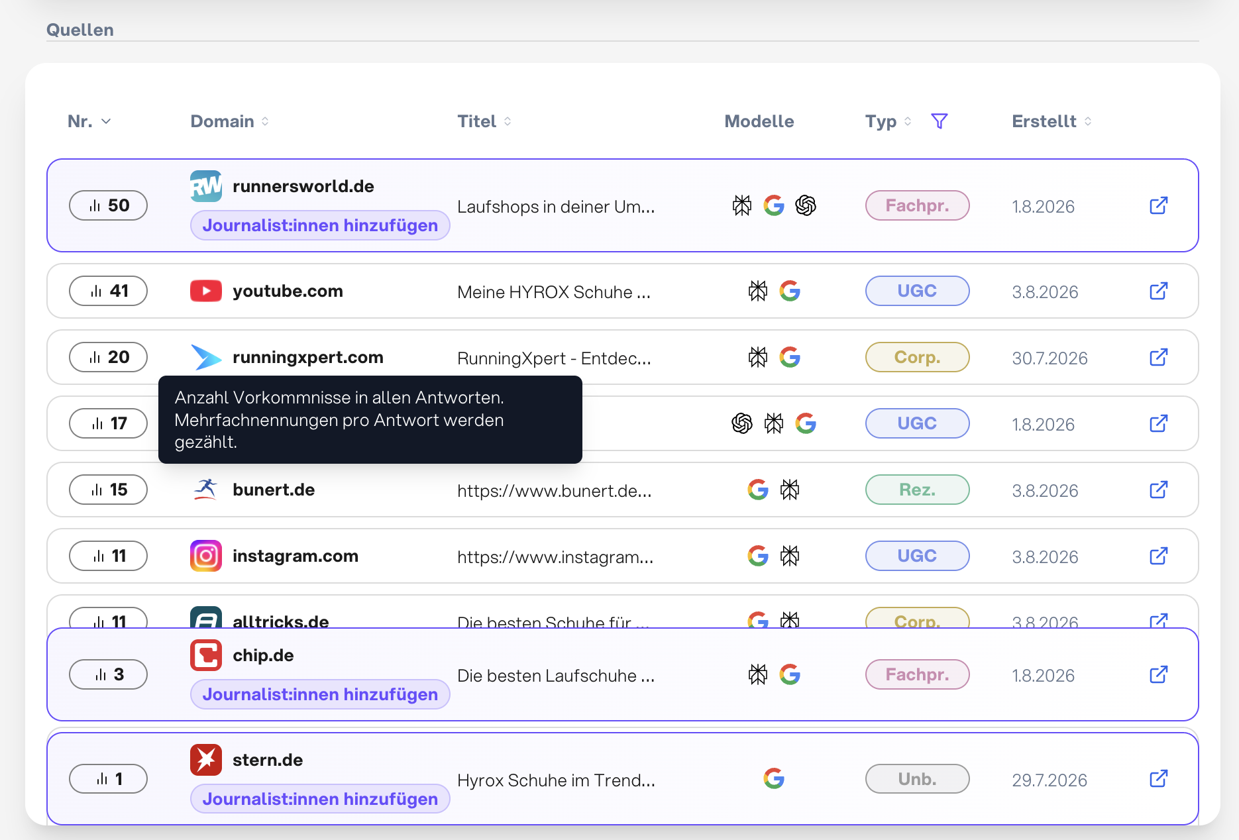
Task: Click the 20 occurrences count badge
Action: (x=108, y=357)
